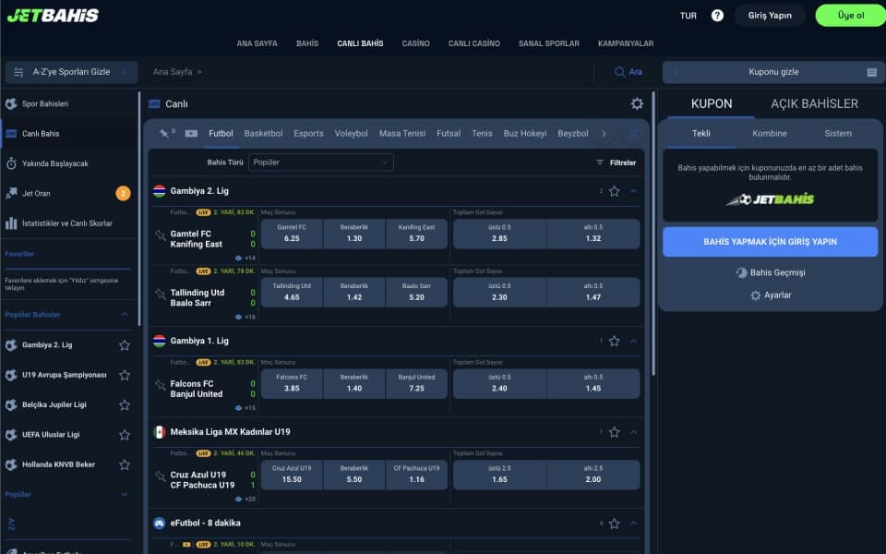
Task: Select the Kombine coupon tab
Action: tap(770, 133)
